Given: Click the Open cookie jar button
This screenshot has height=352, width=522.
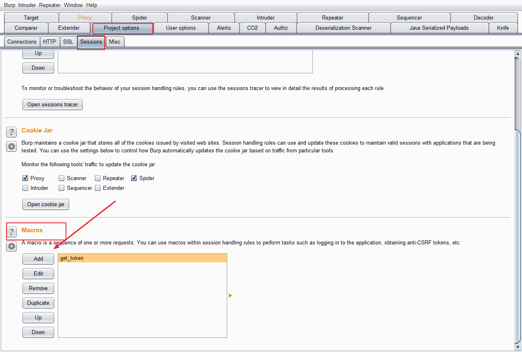Looking at the screenshot, I should (x=46, y=204).
